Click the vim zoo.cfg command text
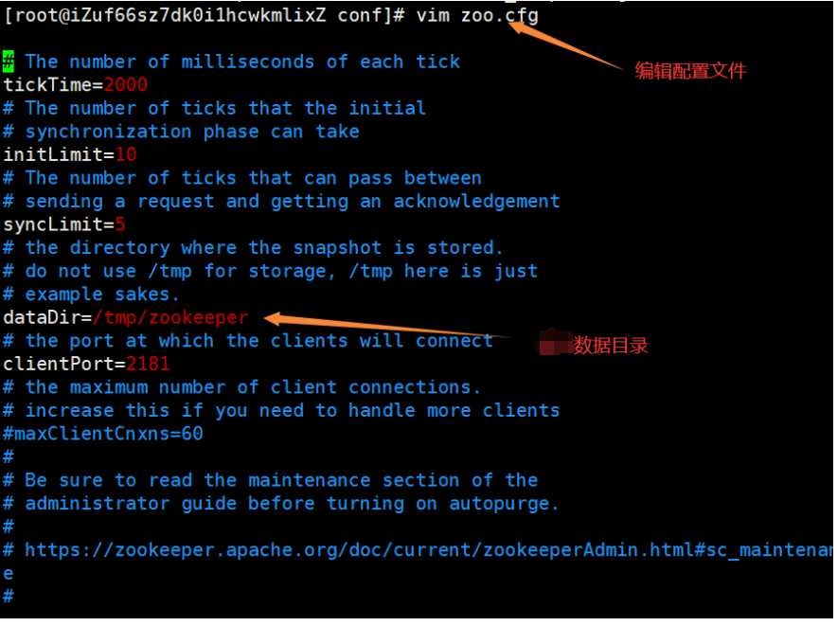 pos(477,15)
